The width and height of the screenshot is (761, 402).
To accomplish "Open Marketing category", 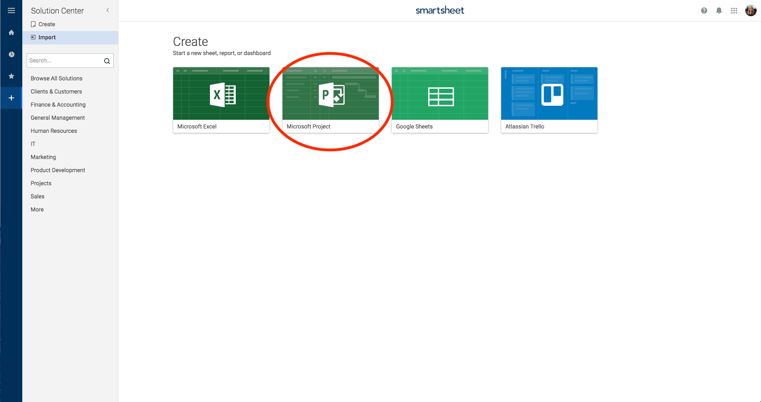I will tap(43, 157).
